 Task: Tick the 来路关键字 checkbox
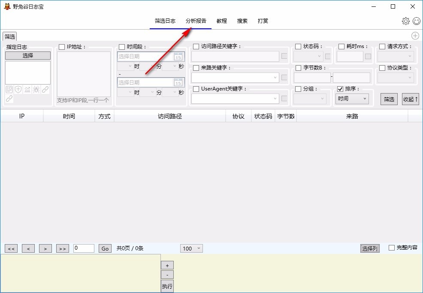[196, 68]
